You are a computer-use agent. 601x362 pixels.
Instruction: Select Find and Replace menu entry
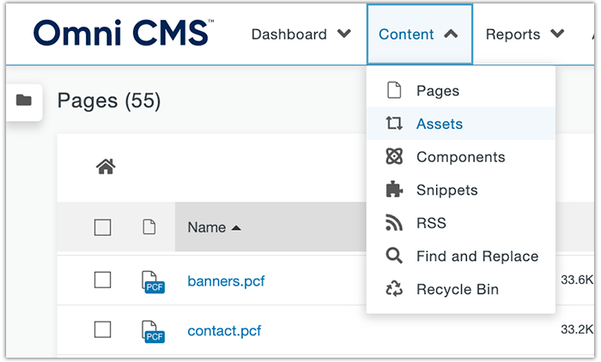pyautogui.click(x=461, y=256)
